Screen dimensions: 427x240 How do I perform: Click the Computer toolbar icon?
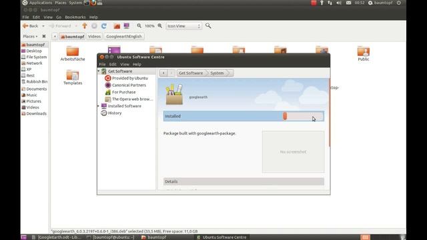point(126,26)
